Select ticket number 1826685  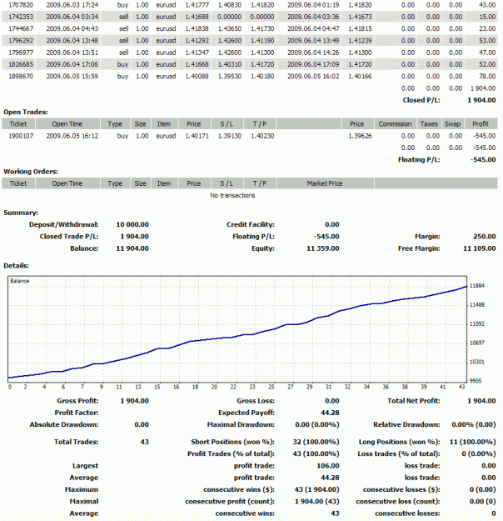pos(21,64)
